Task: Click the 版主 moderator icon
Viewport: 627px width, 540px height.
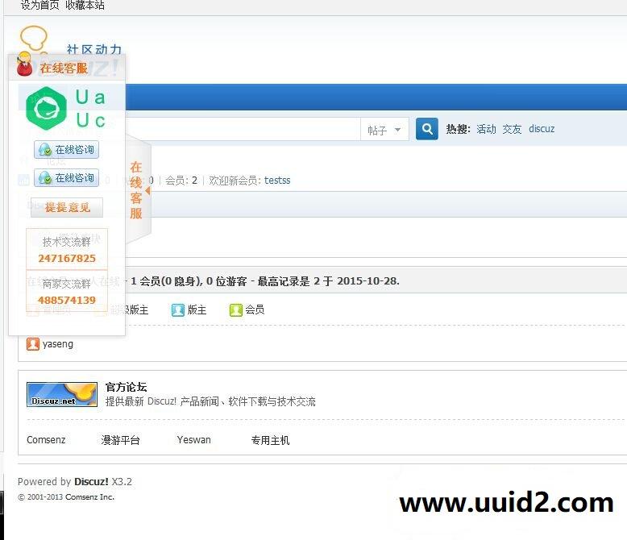Action: pyautogui.click(x=177, y=310)
